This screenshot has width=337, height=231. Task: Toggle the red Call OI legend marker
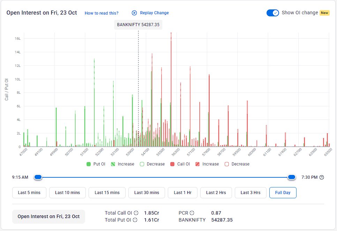pos(172,164)
